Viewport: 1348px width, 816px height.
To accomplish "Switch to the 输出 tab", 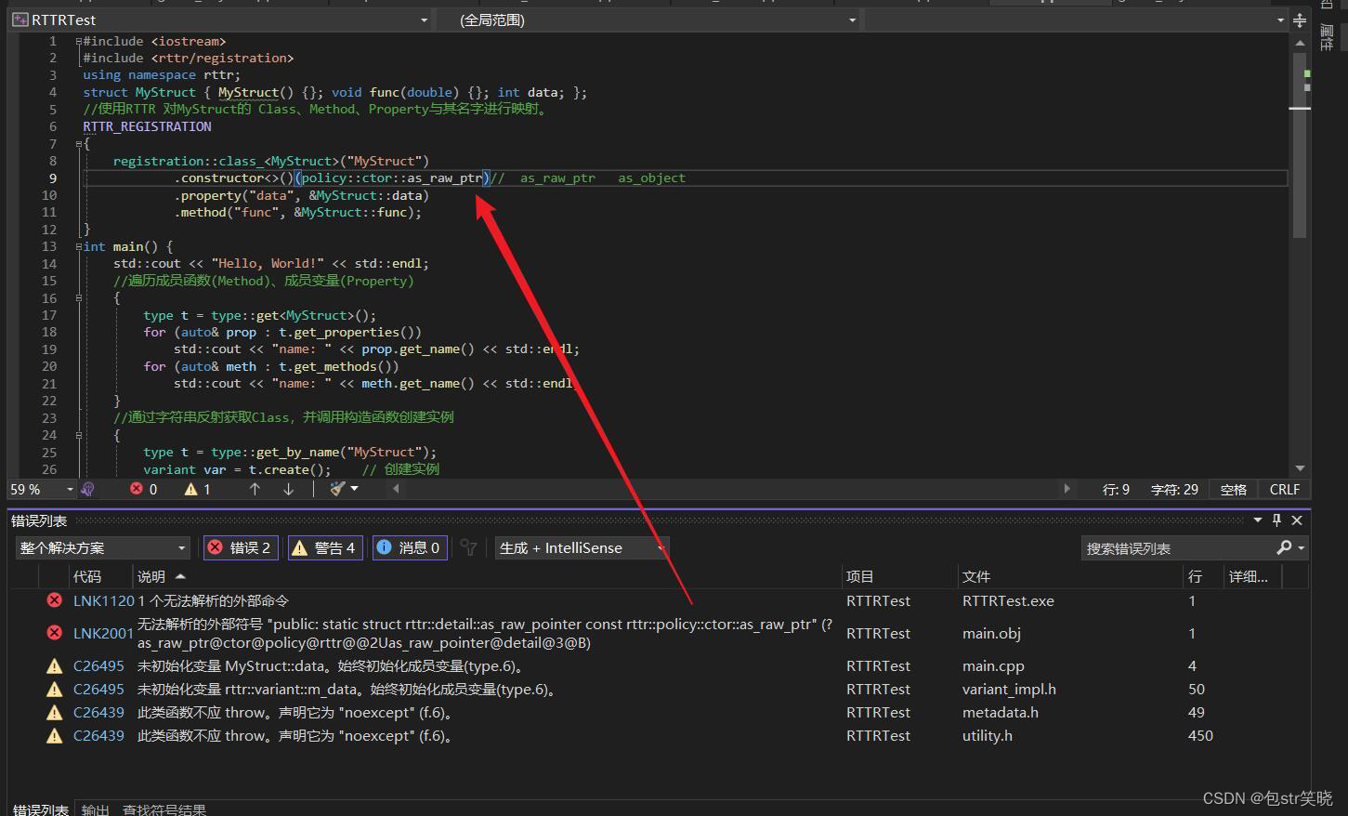I will 96,809.
